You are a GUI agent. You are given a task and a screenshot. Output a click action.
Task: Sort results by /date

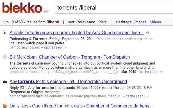[x=103, y=22]
